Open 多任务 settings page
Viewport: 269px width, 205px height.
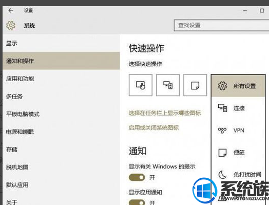[x=61, y=96]
